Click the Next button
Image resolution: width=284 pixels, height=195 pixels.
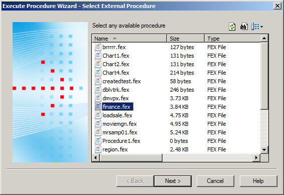click(173, 181)
